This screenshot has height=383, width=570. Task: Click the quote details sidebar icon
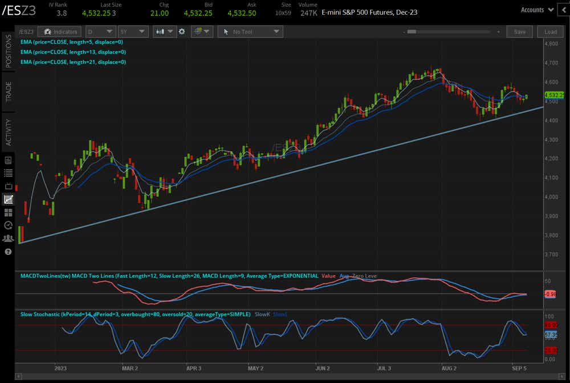tap(8, 160)
